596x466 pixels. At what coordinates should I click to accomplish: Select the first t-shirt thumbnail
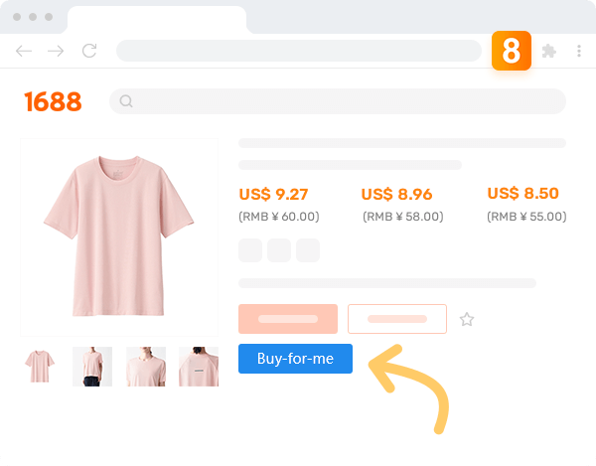[x=40, y=367]
